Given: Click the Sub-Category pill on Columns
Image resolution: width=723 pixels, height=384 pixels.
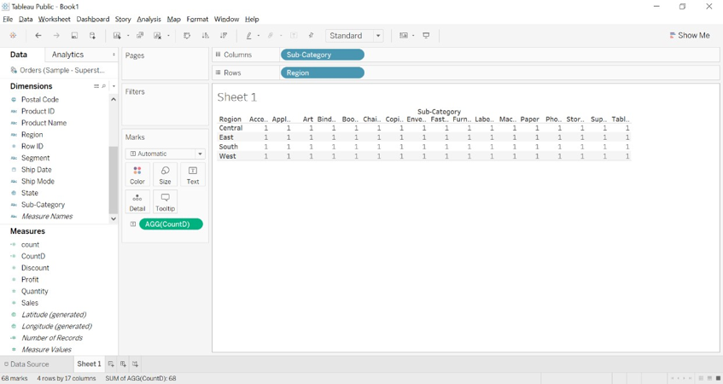Looking at the screenshot, I should [323, 55].
